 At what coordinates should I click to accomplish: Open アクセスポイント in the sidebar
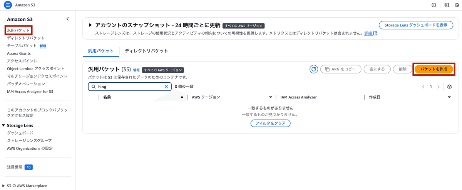point(22,61)
